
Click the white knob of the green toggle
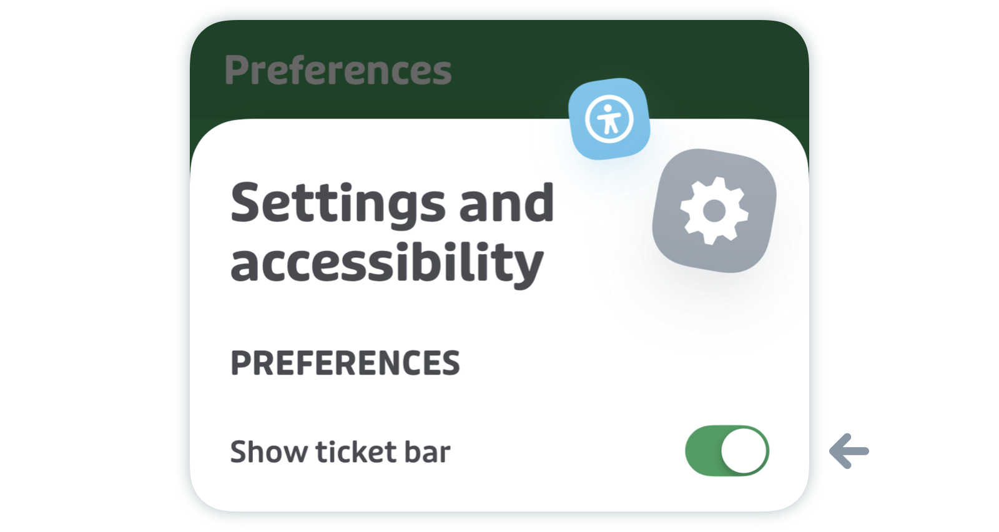pos(744,451)
